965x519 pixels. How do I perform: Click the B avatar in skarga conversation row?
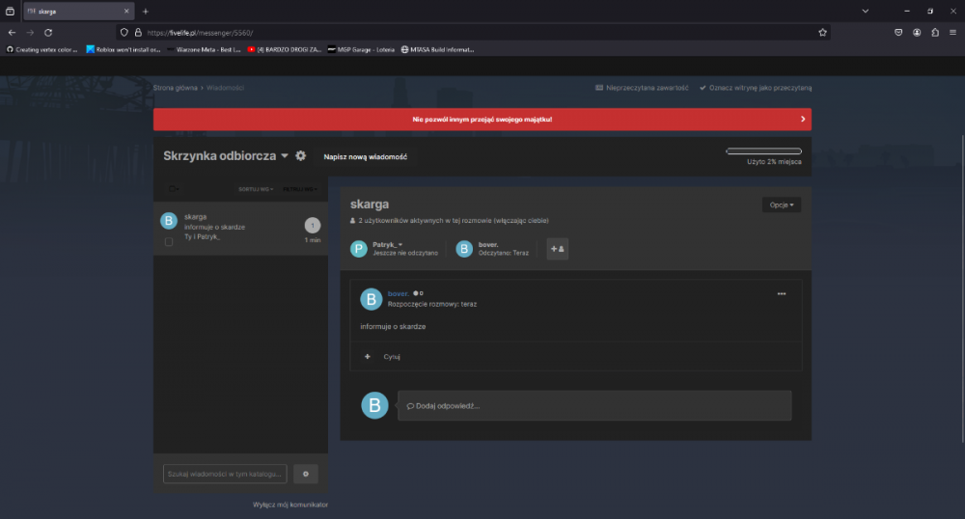[x=169, y=220]
